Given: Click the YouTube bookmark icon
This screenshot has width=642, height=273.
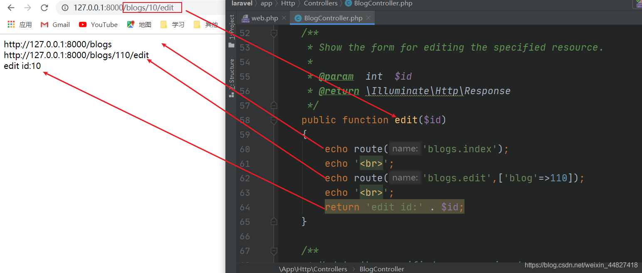Looking at the screenshot, I should [x=83, y=24].
